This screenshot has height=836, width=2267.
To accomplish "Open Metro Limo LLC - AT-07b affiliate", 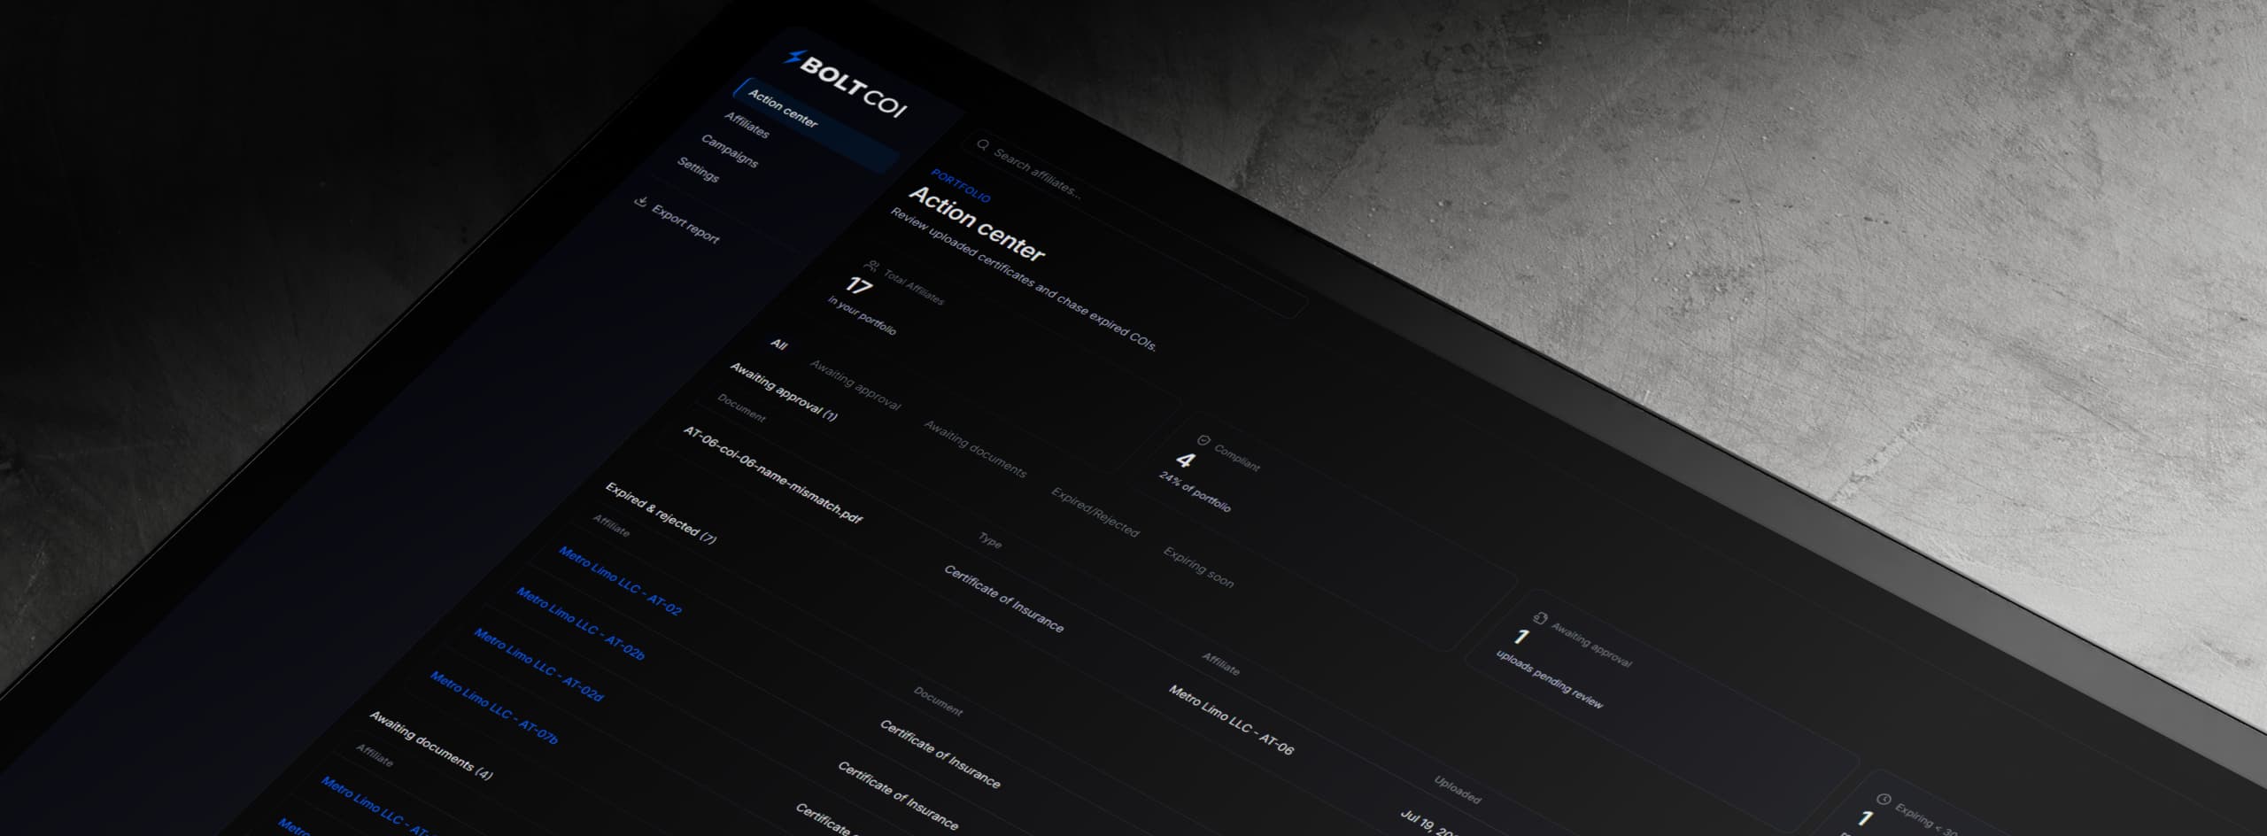I will pyautogui.click(x=494, y=708).
